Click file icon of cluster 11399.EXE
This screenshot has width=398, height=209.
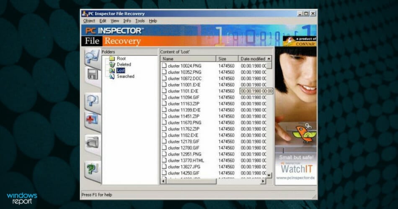(x=164, y=110)
